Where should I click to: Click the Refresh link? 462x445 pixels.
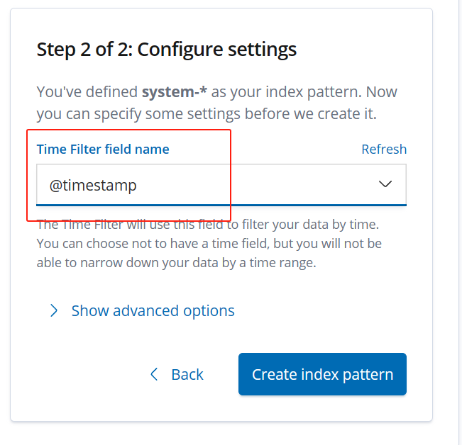(384, 149)
